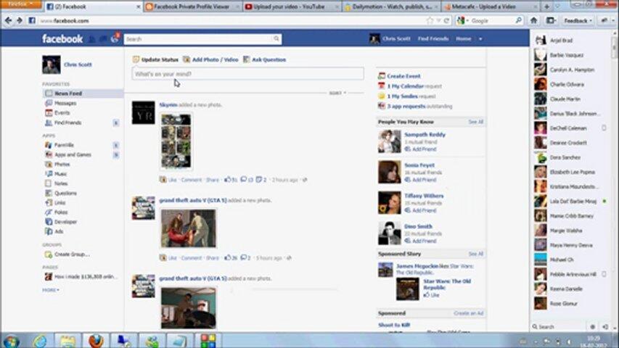This screenshot has height=348, width=619.
Task: Click the Facebook logo in header
Action: [x=62, y=38]
